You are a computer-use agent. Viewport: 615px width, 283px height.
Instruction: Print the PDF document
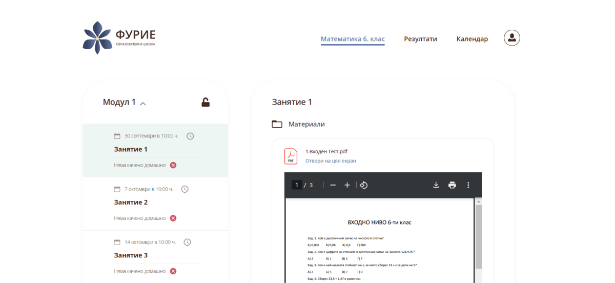(x=452, y=185)
